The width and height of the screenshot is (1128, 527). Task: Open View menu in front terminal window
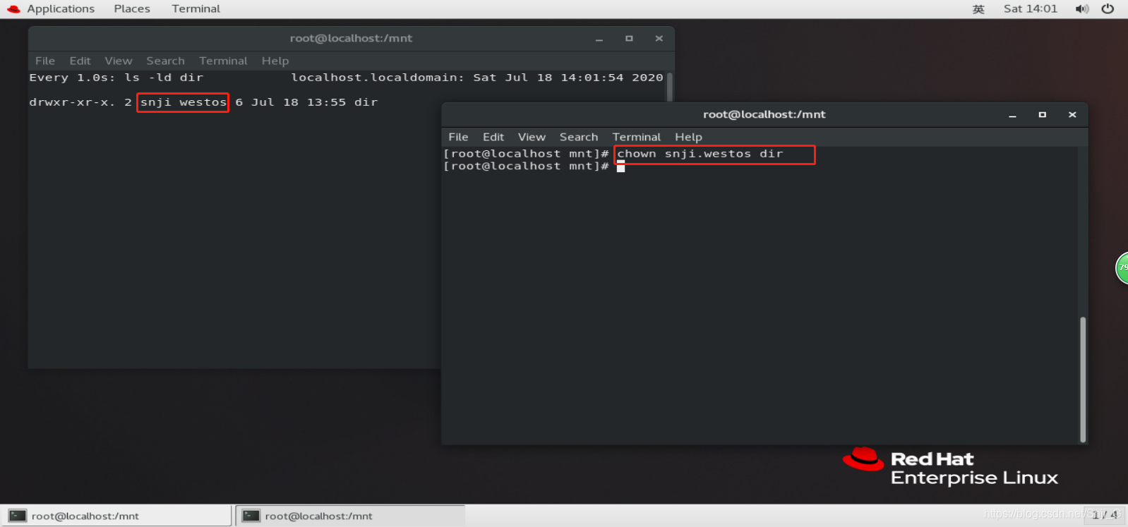coord(532,137)
